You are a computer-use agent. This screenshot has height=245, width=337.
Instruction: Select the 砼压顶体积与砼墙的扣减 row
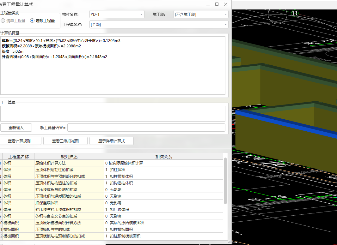point(112,190)
